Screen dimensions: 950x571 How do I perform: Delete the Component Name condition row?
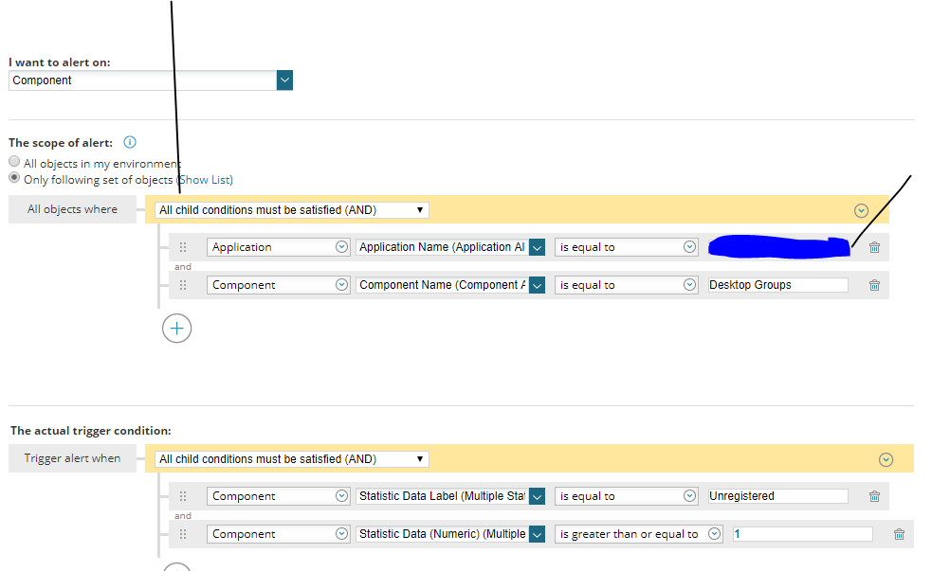874,285
